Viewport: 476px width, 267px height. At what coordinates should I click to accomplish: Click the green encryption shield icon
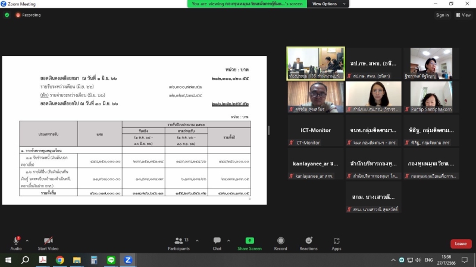(x=7, y=15)
